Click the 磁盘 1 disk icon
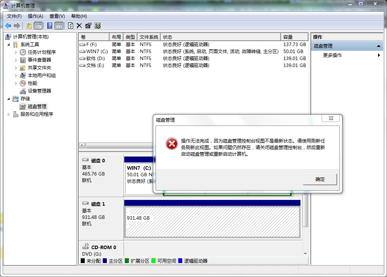 86,203
